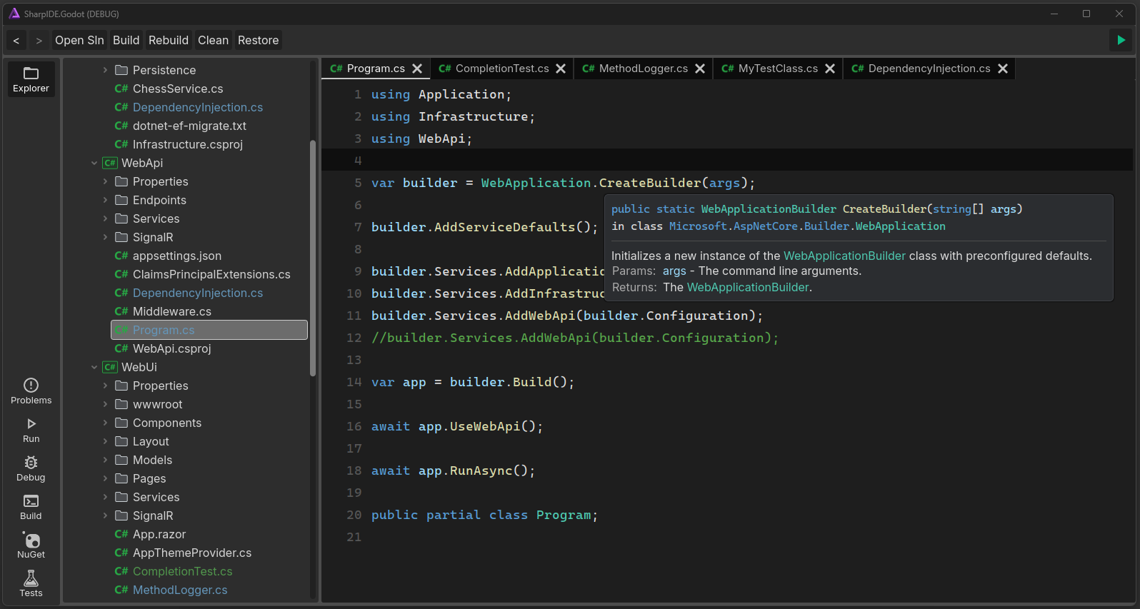Open AppThemeProvider.cs file

tap(192, 553)
